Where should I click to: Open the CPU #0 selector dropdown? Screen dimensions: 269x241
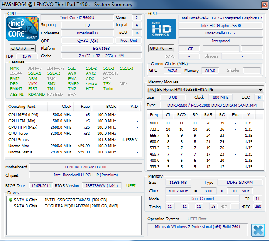(x=23, y=49)
